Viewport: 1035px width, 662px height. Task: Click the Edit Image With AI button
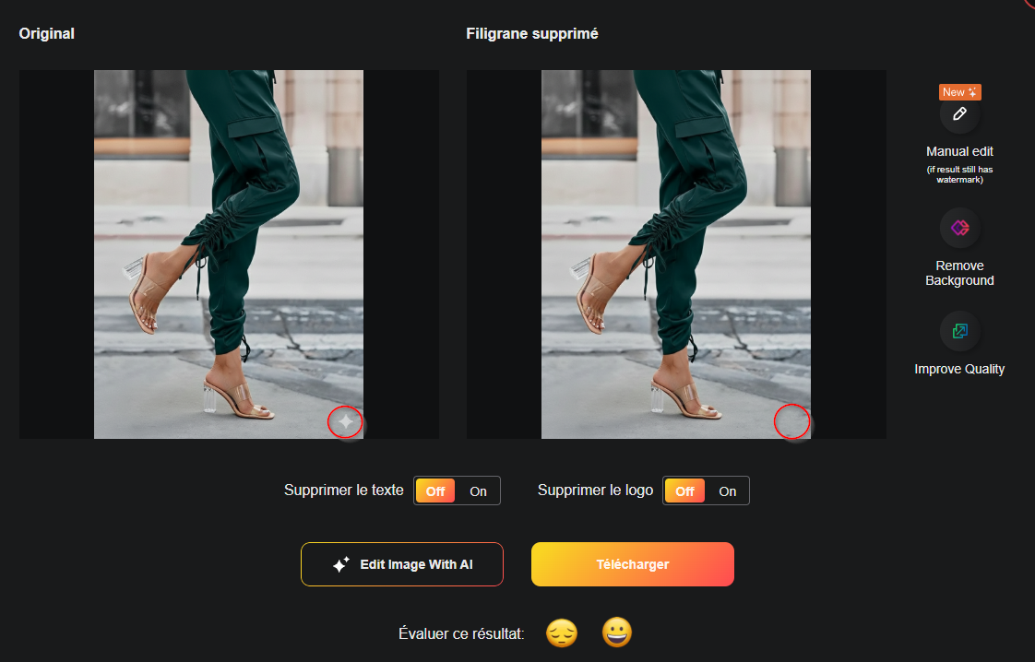[401, 563]
